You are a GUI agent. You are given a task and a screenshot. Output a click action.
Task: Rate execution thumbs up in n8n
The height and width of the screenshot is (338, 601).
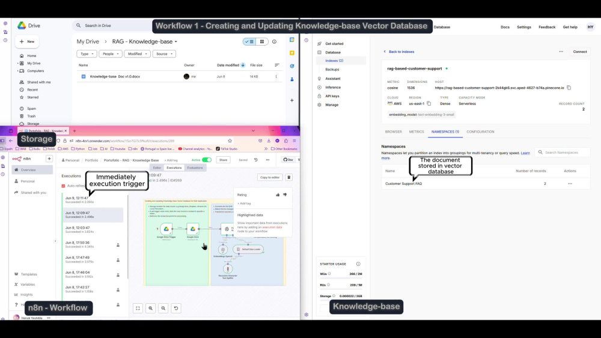tap(278, 195)
